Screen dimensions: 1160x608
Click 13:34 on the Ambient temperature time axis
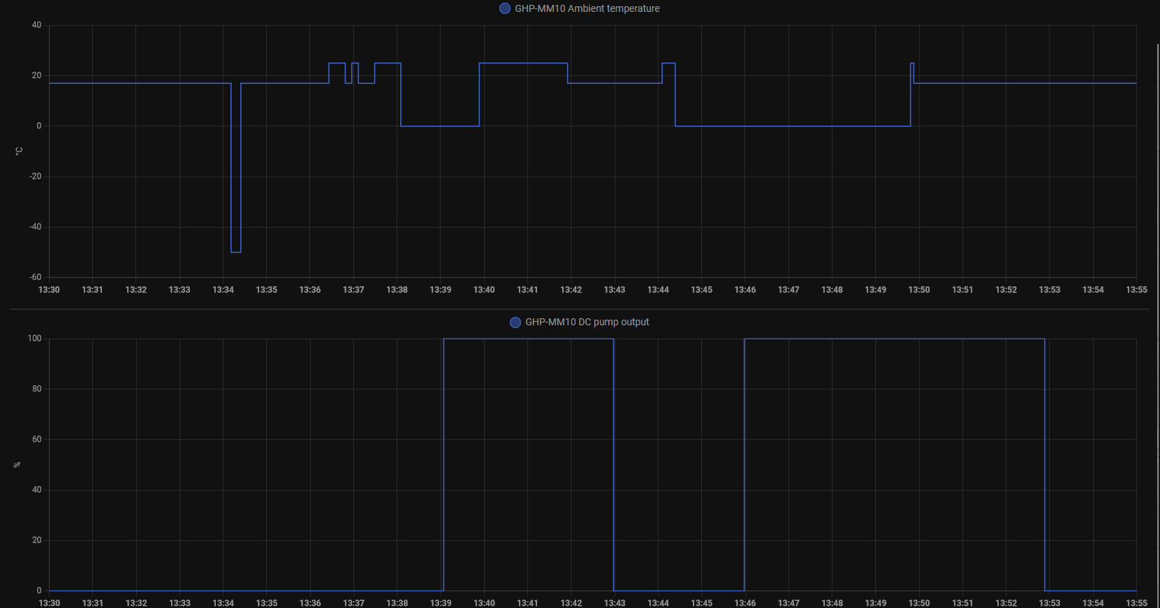coord(223,290)
